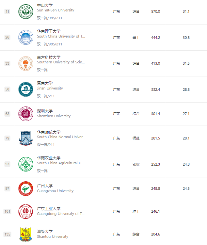
Task: Click the 广州大学 title link
Action: tap(45, 186)
